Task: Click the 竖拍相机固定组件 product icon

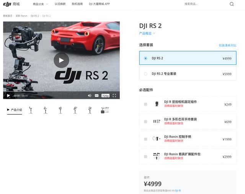Action: 157,104
